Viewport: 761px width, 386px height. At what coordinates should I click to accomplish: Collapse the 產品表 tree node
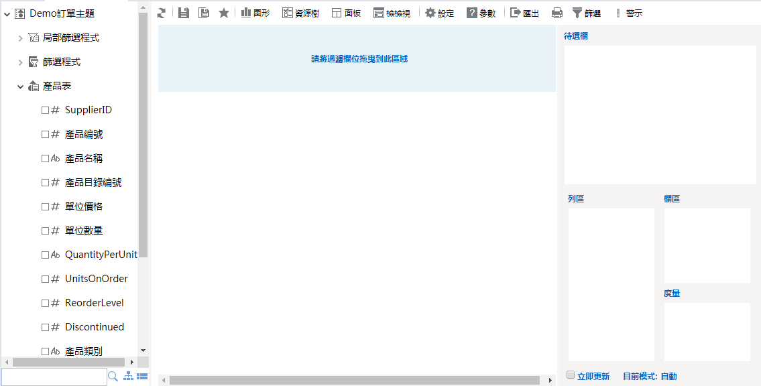[x=20, y=86]
